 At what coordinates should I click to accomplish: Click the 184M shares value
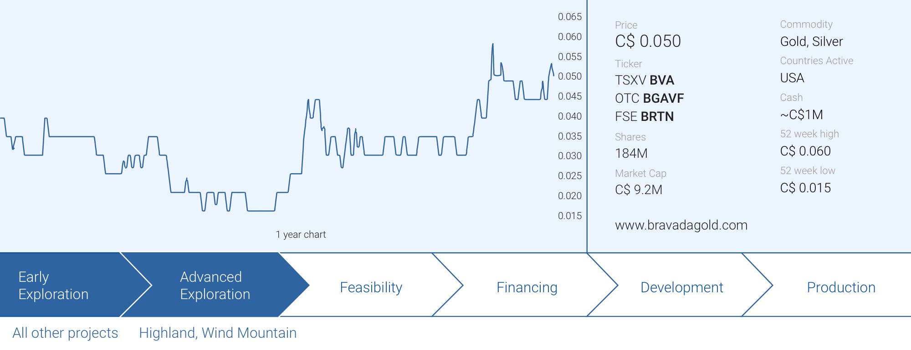tap(631, 153)
